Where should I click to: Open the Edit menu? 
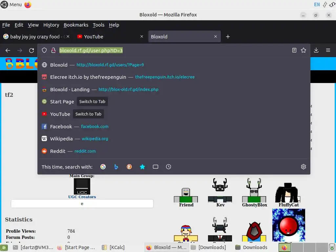(19, 25)
